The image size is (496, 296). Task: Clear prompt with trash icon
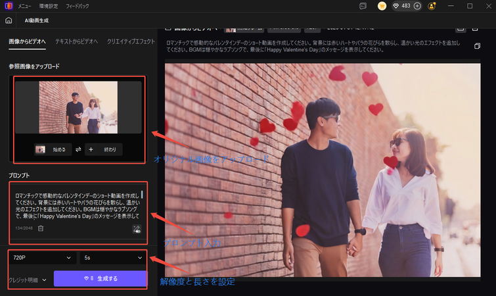pyautogui.click(x=41, y=228)
